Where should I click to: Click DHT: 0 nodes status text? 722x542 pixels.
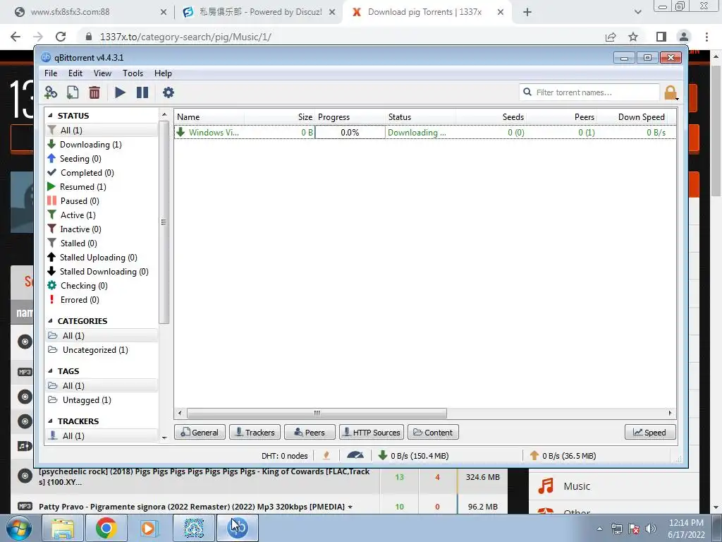(x=285, y=456)
